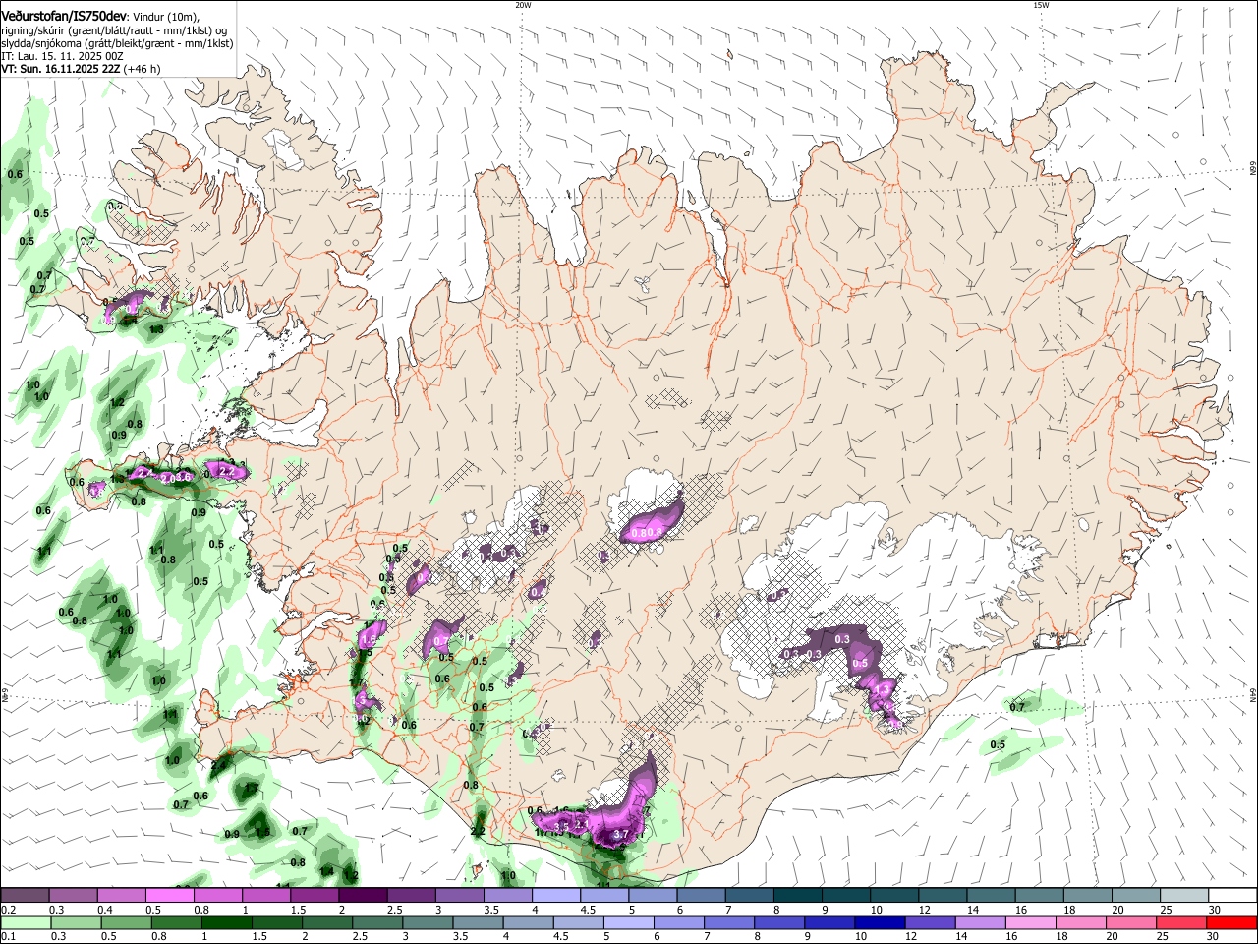This screenshot has height=944, width=1258.
Task: Click the deep blue 10 swatch in the bottom legend
Action: coord(880,922)
